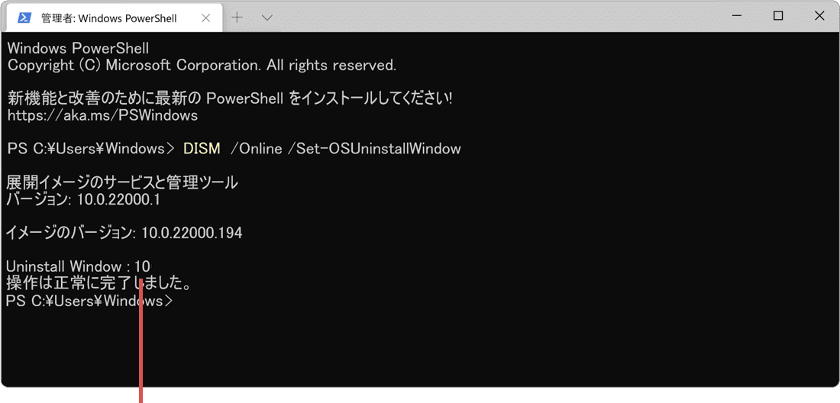Select the 管理者: Windows PowerShell tab
The height and width of the screenshot is (403, 840).
(x=113, y=18)
